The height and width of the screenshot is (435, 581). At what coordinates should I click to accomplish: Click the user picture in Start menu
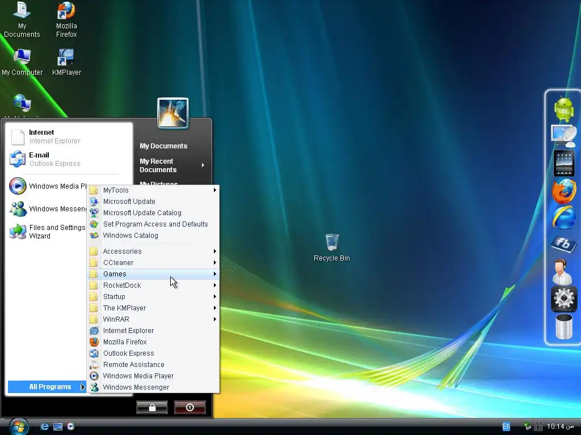[x=172, y=113]
